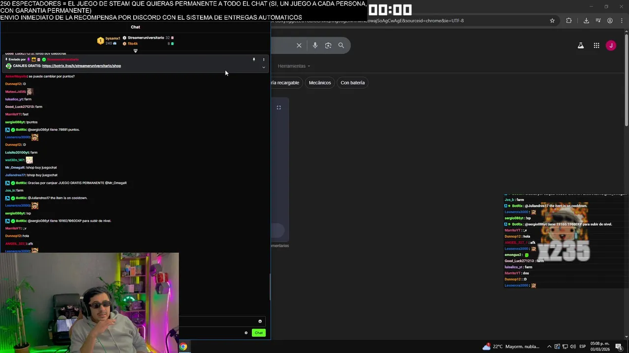Open the Herramientas dropdown
629x353 pixels.
pos(294,66)
